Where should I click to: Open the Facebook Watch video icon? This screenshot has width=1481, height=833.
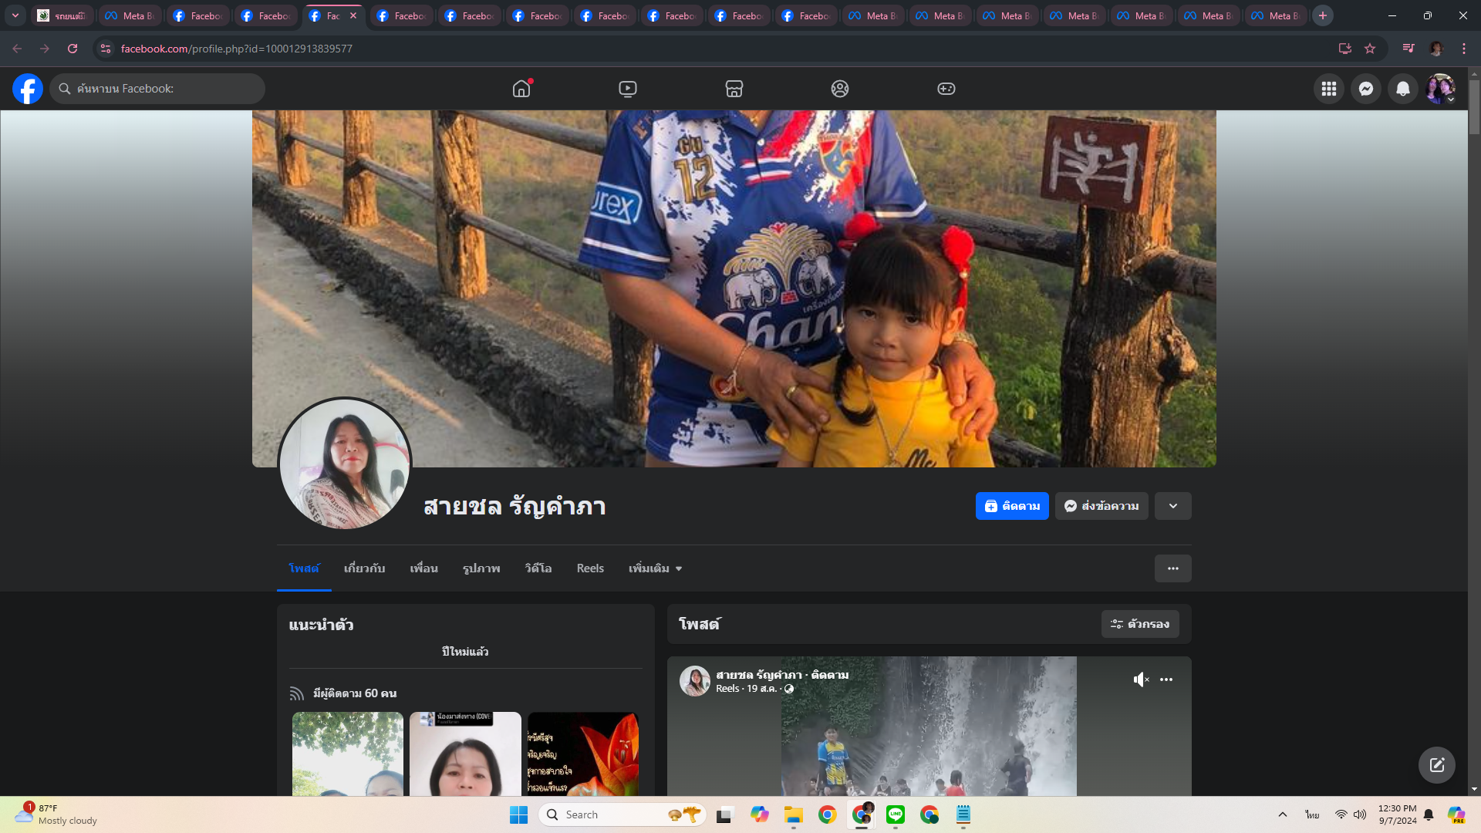tap(628, 89)
